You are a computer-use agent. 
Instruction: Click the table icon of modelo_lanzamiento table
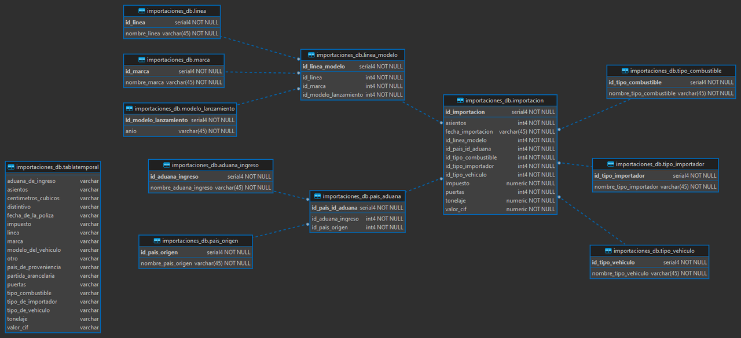pos(129,108)
